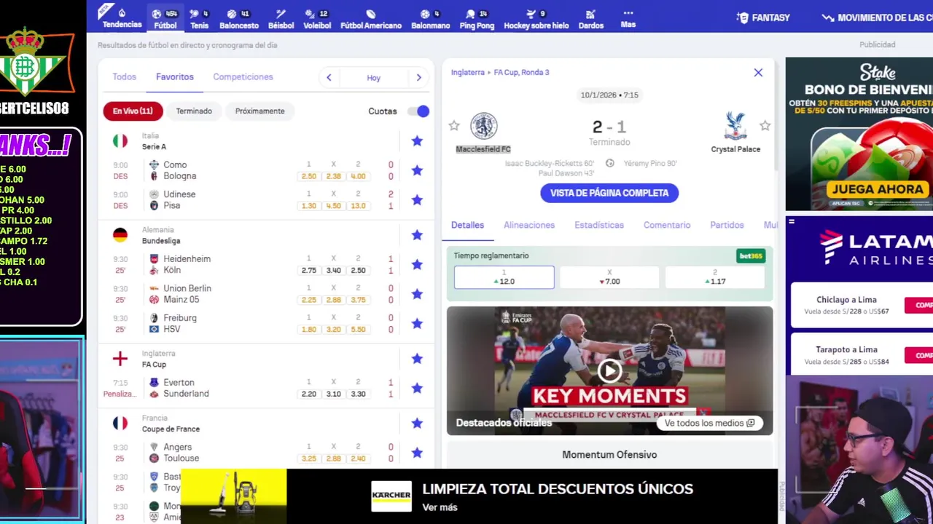This screenshot has width=933, height=524.
Task: Toggle favorite star for Como vs Bologna
Action: click(x=417, y=170)
